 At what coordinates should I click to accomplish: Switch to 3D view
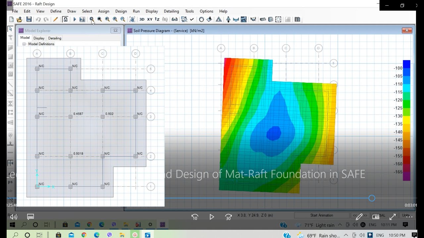click(142, 20)
